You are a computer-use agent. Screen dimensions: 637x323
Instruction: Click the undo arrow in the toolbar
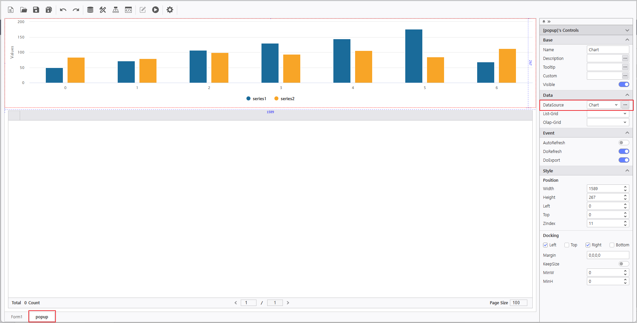point(63,10)
